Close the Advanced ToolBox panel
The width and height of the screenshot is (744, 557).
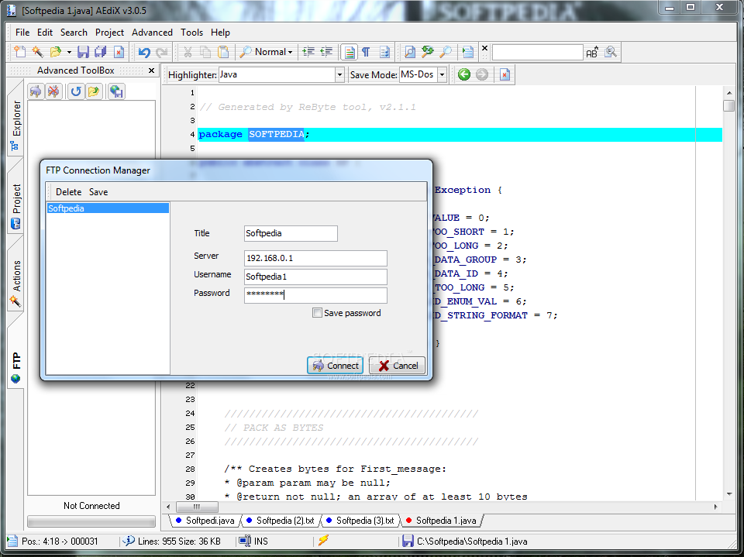coord(151,70)
